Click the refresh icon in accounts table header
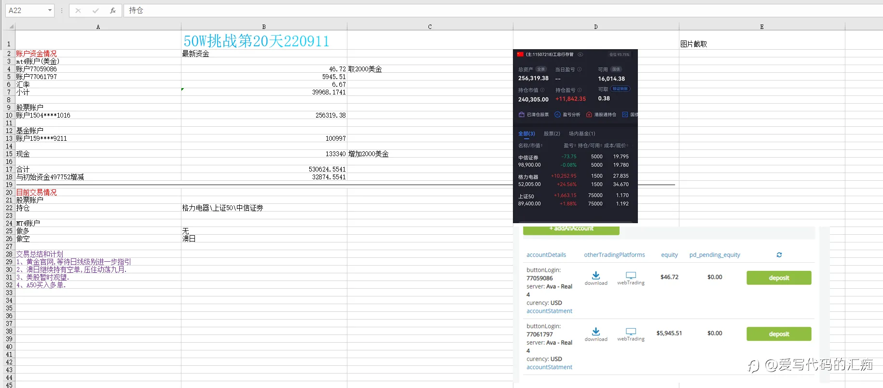 click(779, 255)
